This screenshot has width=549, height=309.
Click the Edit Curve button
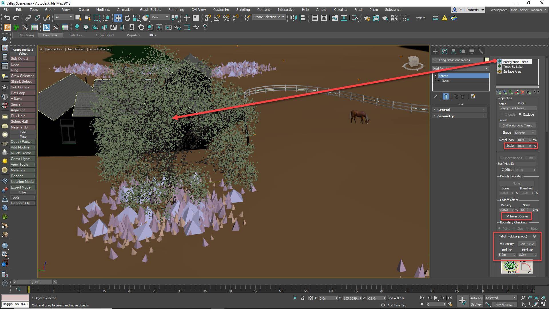pyautogui.click(x=526, y=244)
